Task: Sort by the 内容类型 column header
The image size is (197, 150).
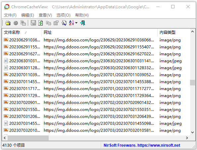Action: (173, 32)
